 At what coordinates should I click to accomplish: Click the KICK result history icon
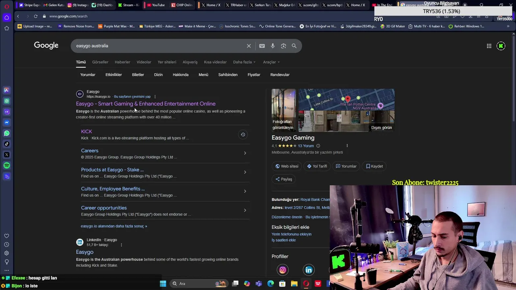pyautogui.click(x=243, y=135)
